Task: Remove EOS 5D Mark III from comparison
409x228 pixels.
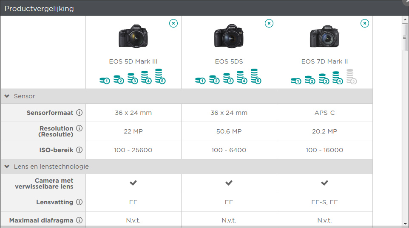Action: coord(173,23)
